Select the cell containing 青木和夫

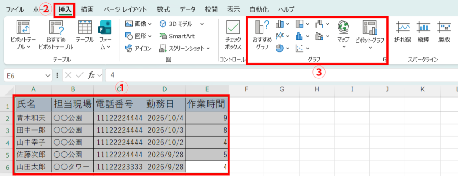(x=34, y=118)
